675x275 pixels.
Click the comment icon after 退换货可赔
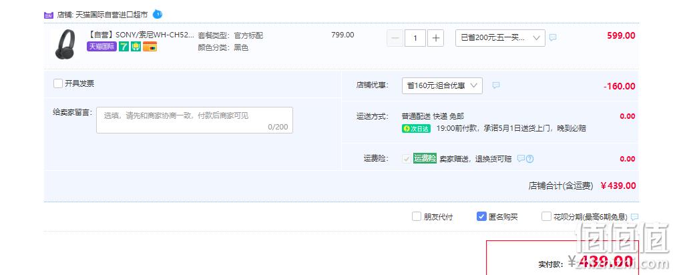521,159
